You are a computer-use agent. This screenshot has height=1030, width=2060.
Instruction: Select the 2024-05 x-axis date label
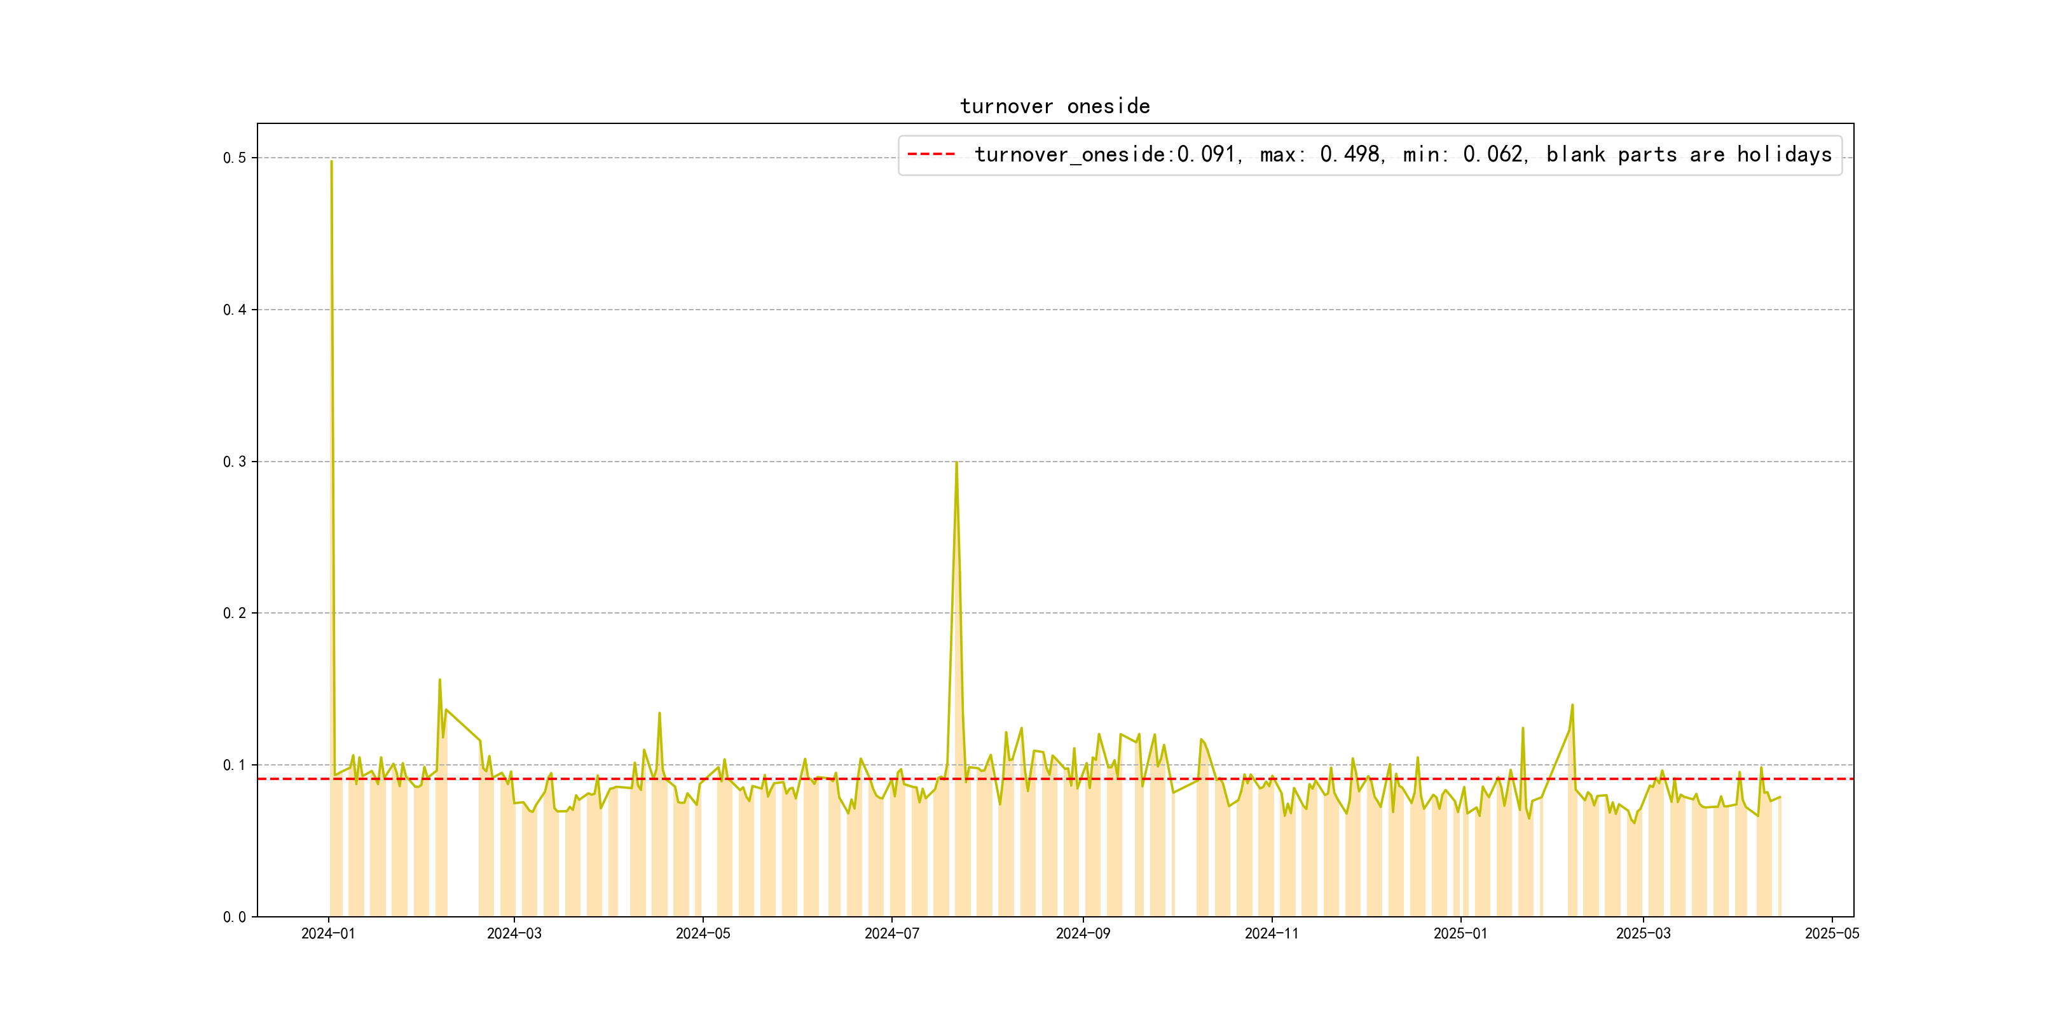[703, 934]
